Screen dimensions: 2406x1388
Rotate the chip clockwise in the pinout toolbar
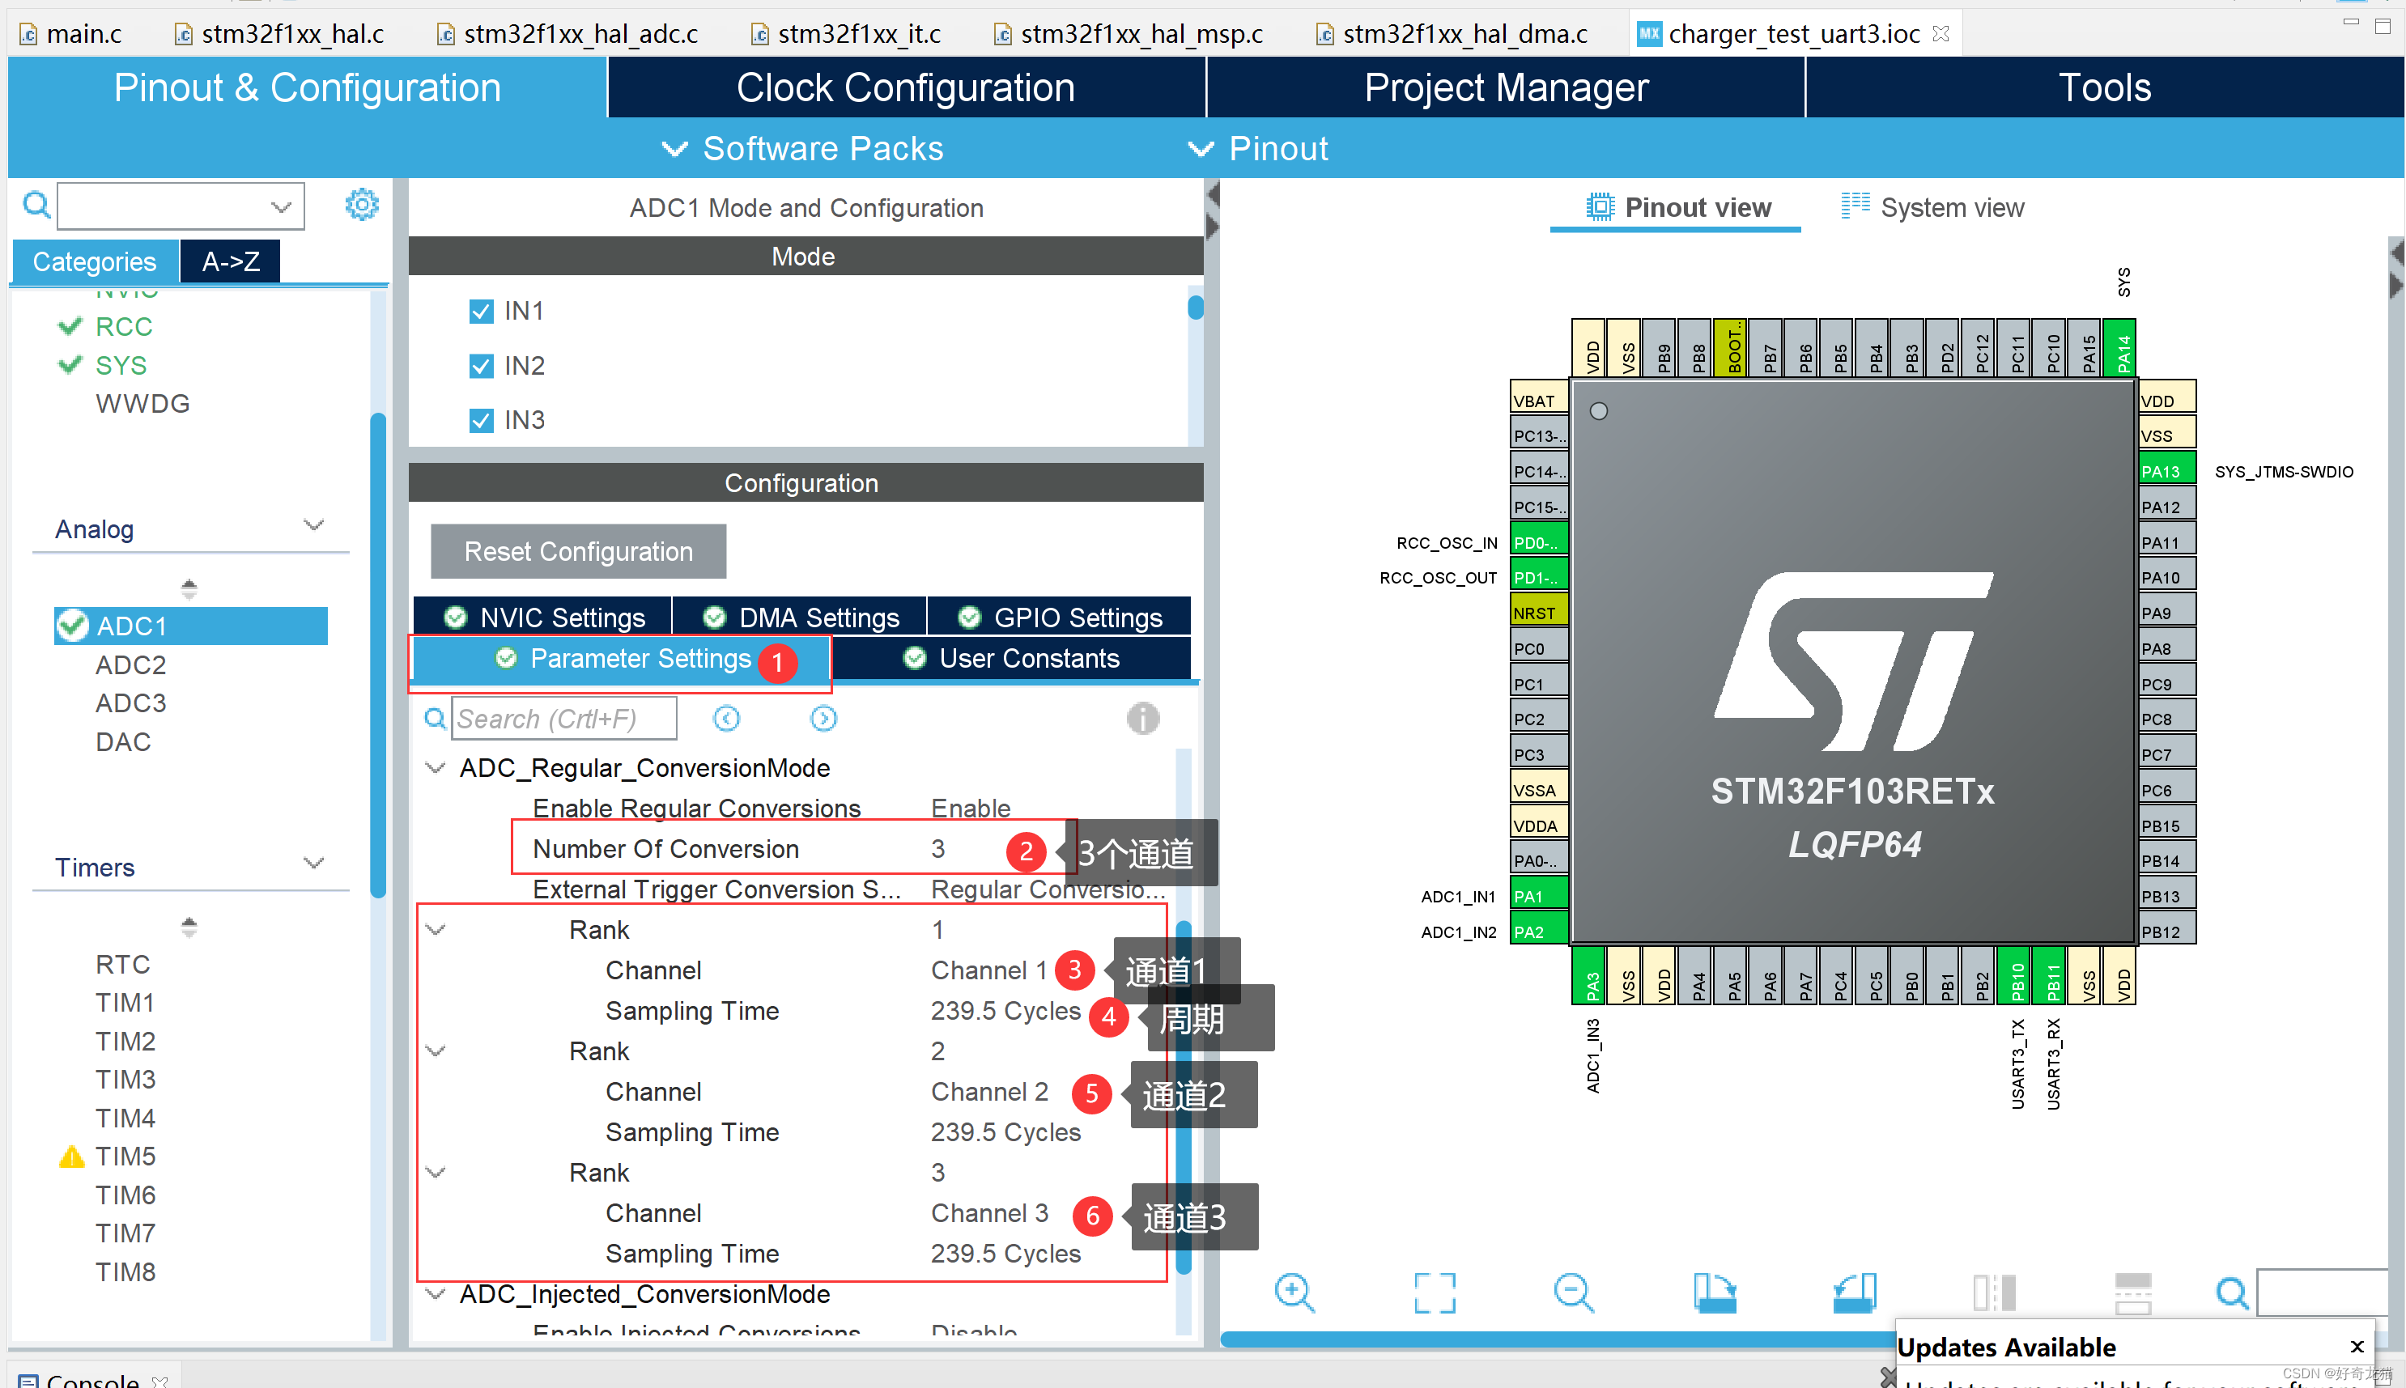tap(1714, 1293)
